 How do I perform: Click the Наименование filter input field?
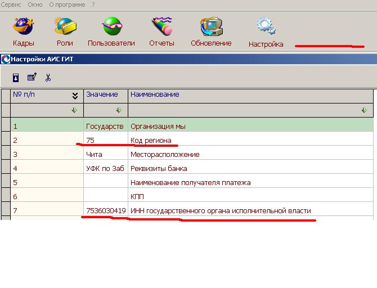point(250,110)
